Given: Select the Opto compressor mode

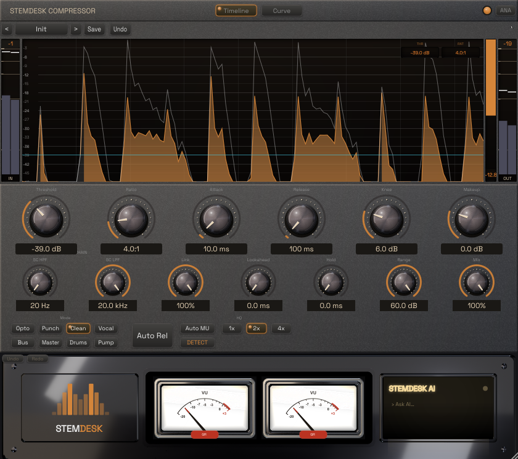Looking at the screenshot, I should pos(23,328).
